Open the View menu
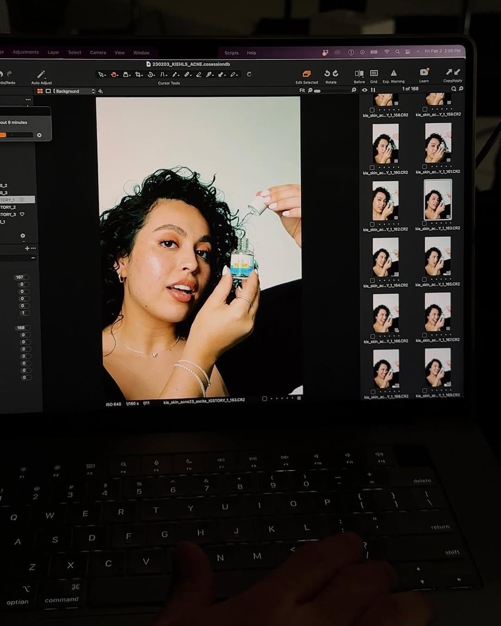 [x=120, y=53]
